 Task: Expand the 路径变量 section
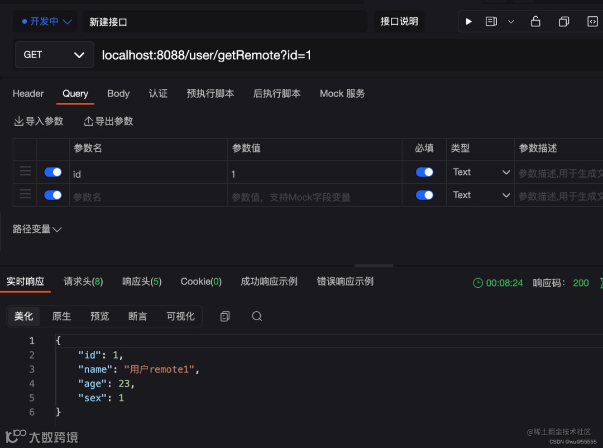click(x=37, y=229)
